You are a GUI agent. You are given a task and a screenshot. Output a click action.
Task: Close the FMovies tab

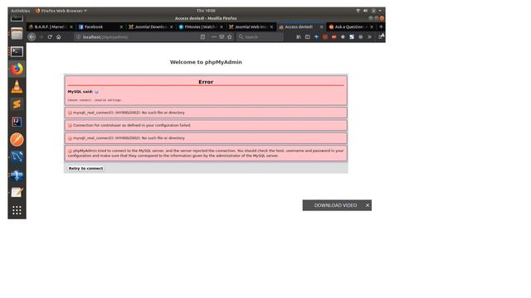point(222,27)
